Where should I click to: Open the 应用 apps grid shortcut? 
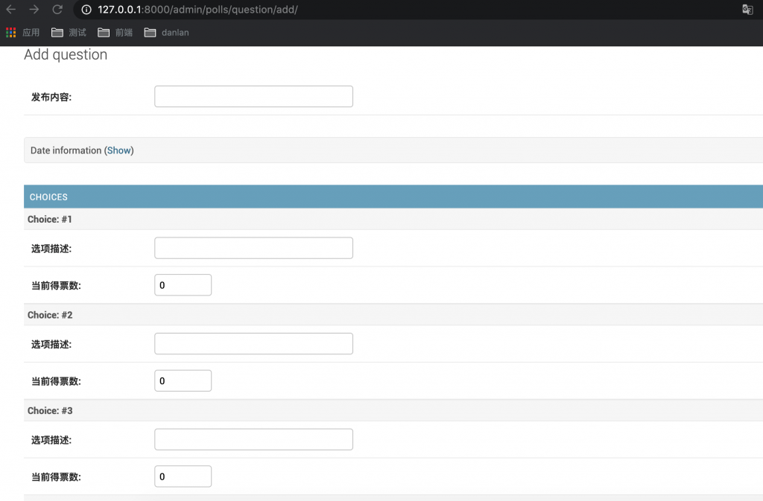click(x=22, y=33)
